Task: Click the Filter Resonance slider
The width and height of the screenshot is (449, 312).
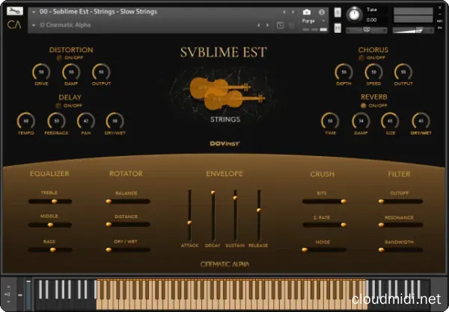Action: 401,225
